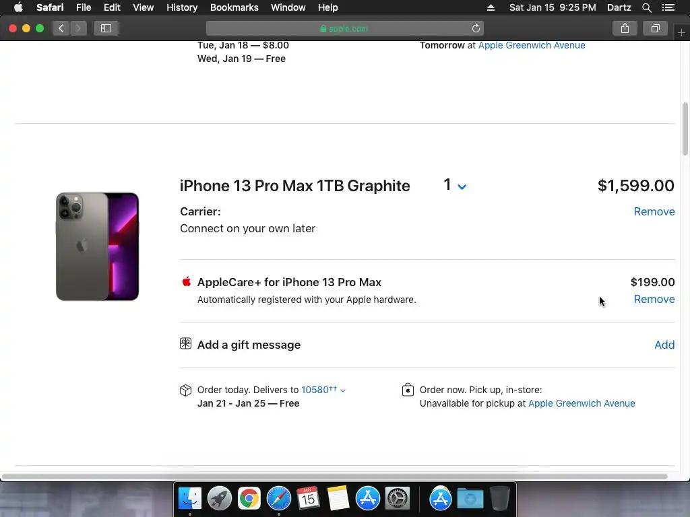Image resolution: width=690 pixels, height=517 pixels.
Task: Open Notification Center list icon
Action: coord(668,7)
